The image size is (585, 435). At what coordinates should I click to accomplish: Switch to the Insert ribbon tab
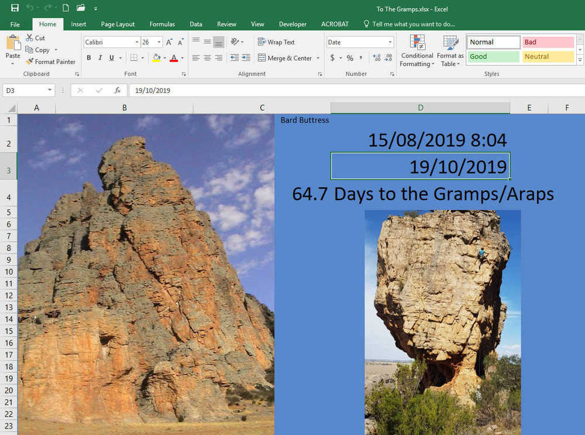tap(78, 24)
